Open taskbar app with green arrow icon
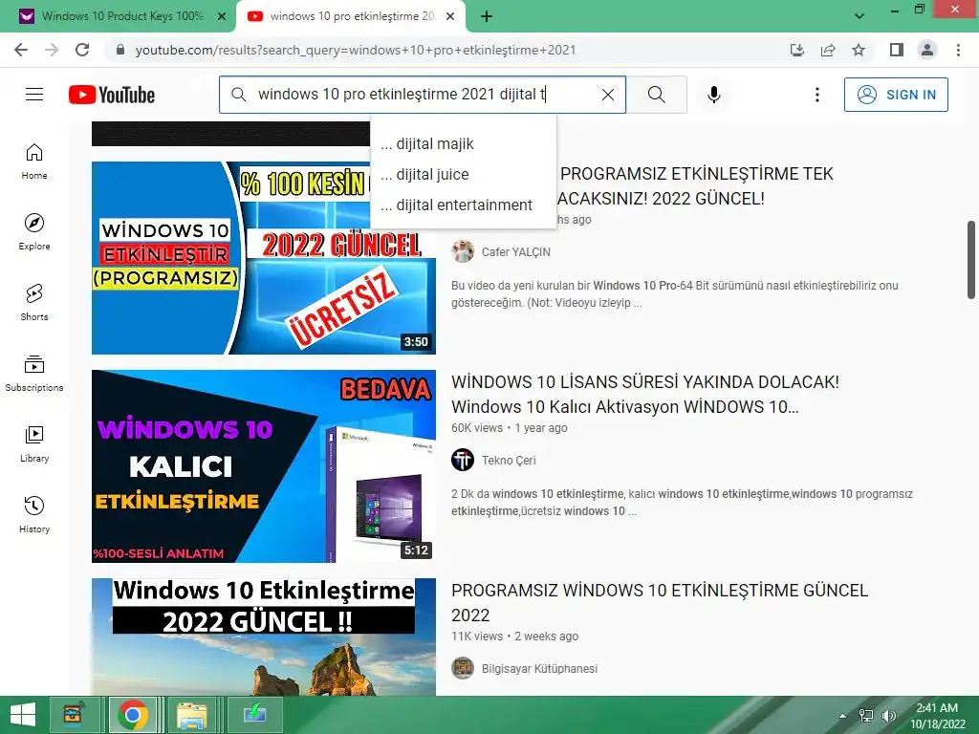This screenshot has width=979, height=734. pyautogui.click(x=254, y=715)
